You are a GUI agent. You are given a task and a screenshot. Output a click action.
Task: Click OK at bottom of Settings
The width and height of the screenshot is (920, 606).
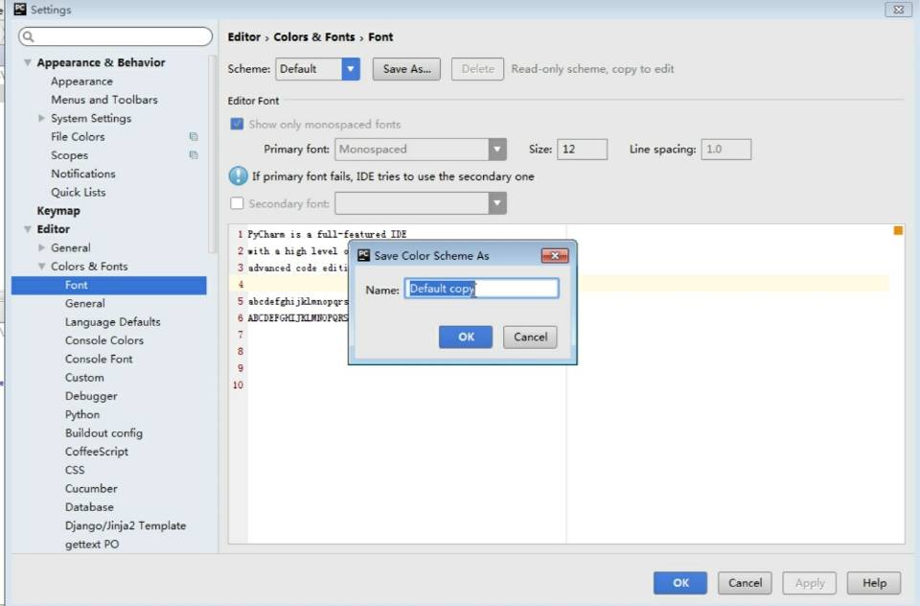680,583
